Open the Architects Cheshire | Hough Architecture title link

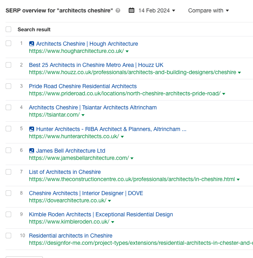click(87, 44)
